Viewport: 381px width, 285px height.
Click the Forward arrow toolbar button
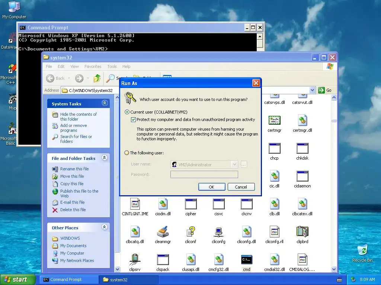79,78
